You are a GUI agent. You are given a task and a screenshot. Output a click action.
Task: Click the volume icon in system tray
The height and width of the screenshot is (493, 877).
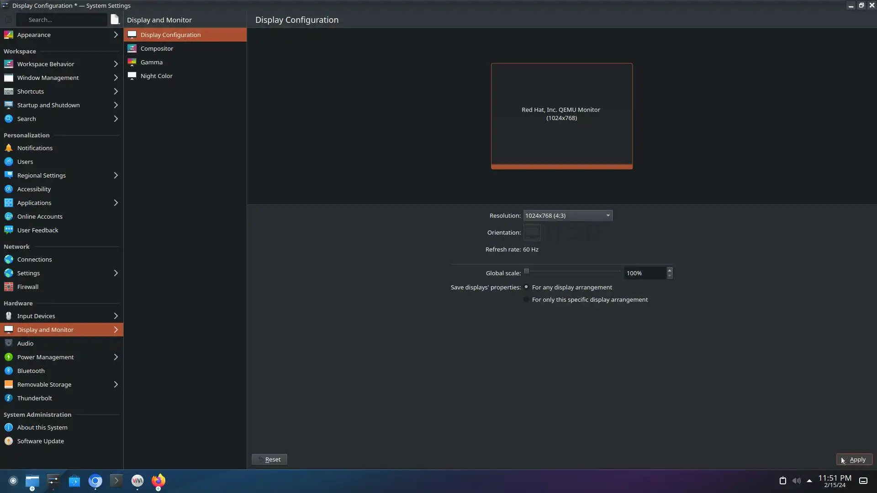797,481
